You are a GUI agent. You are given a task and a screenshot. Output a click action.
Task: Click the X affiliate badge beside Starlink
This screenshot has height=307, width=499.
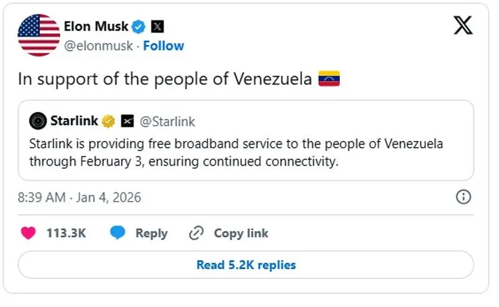point(128,121)
